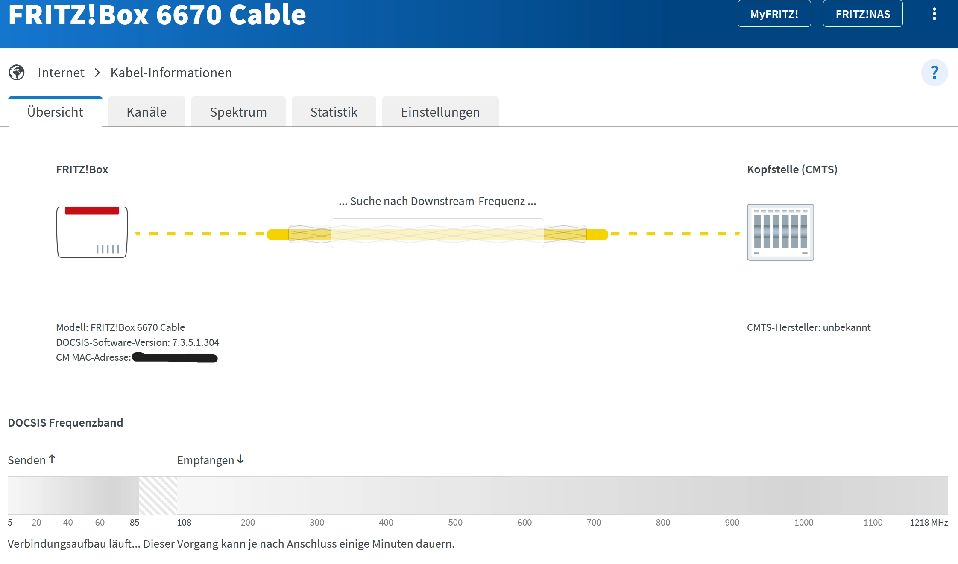Click the hatched gap in the frequency band
Image resolution: width=958 pixels, height=564 pixels.
click(158, 495)
